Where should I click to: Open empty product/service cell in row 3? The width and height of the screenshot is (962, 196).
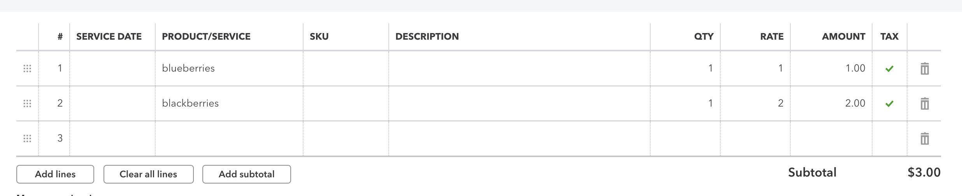229,138
